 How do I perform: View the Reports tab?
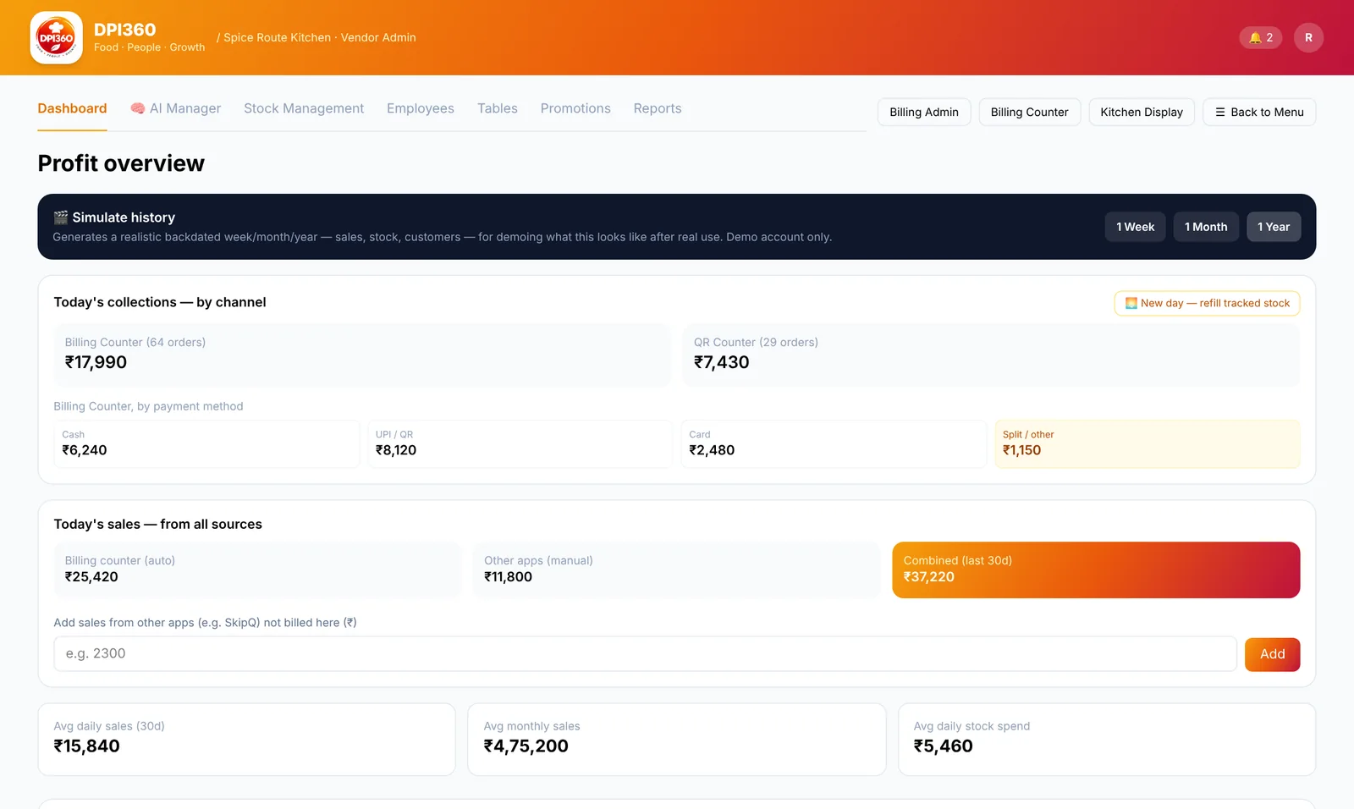pyautogui.click(x=658, y=108)
